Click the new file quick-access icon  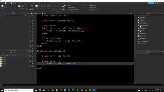[5, 3]
